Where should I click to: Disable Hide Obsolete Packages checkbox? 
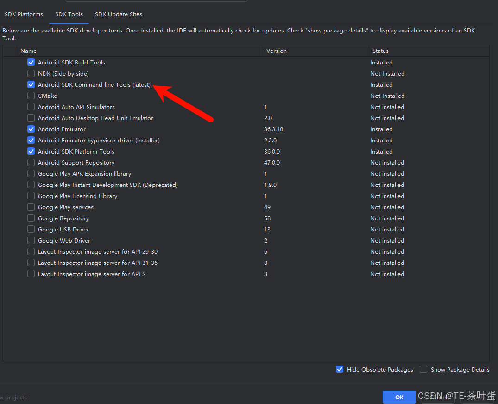click(x=340, y=369)
